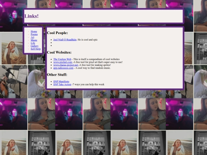The width and height of the screenshot is (207, 155).
Task: Visit the Music page link
Action: [34, 40]
